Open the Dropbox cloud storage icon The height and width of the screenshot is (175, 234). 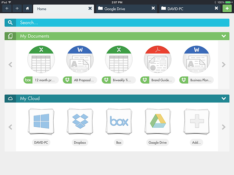pos(80,121)
